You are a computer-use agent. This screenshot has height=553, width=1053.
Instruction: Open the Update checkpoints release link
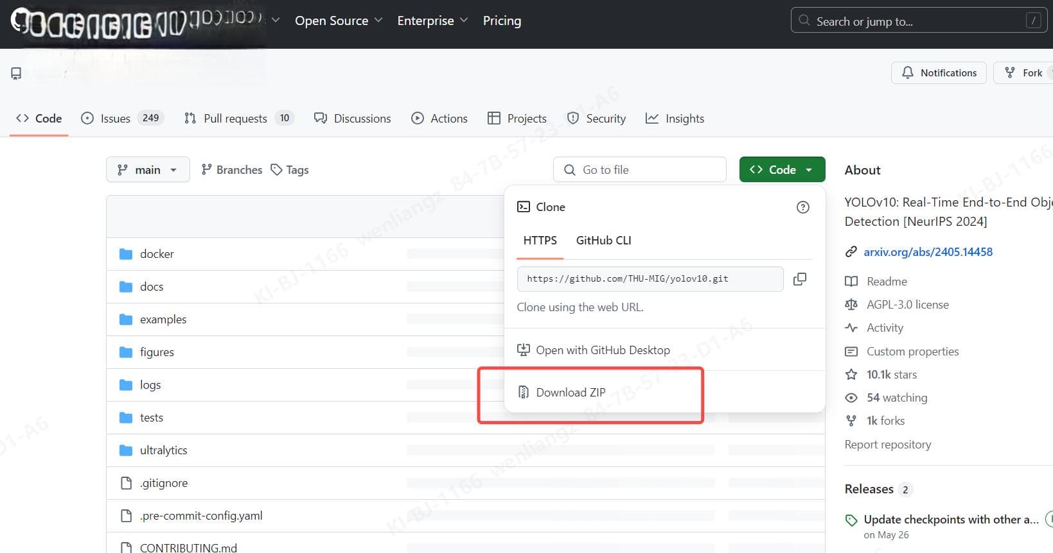click(951, 520)
